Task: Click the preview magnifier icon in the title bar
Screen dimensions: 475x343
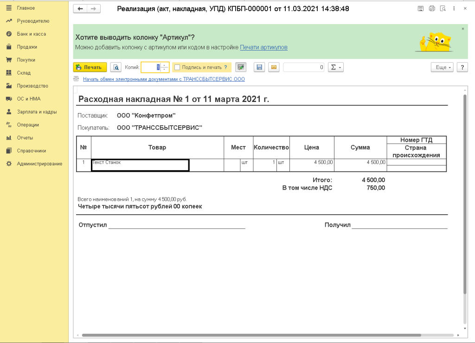Action: point(443,9)
